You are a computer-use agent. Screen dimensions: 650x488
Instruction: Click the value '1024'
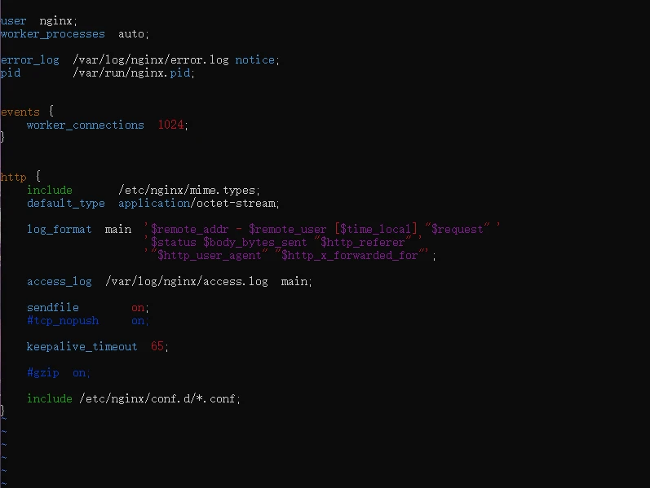[170, 125]
